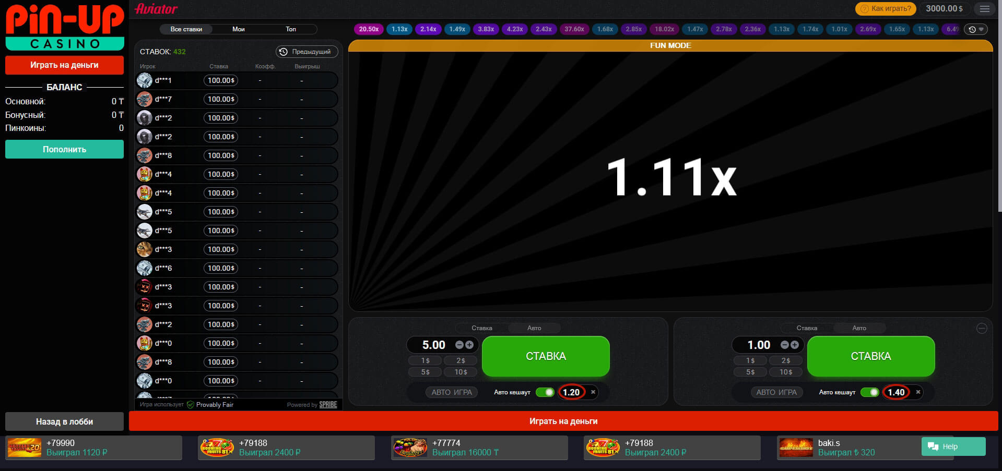This screenshot has height=471, width=1002.
Task: Select Ставка tab in left bet panel
Action: tap(481, 328)
